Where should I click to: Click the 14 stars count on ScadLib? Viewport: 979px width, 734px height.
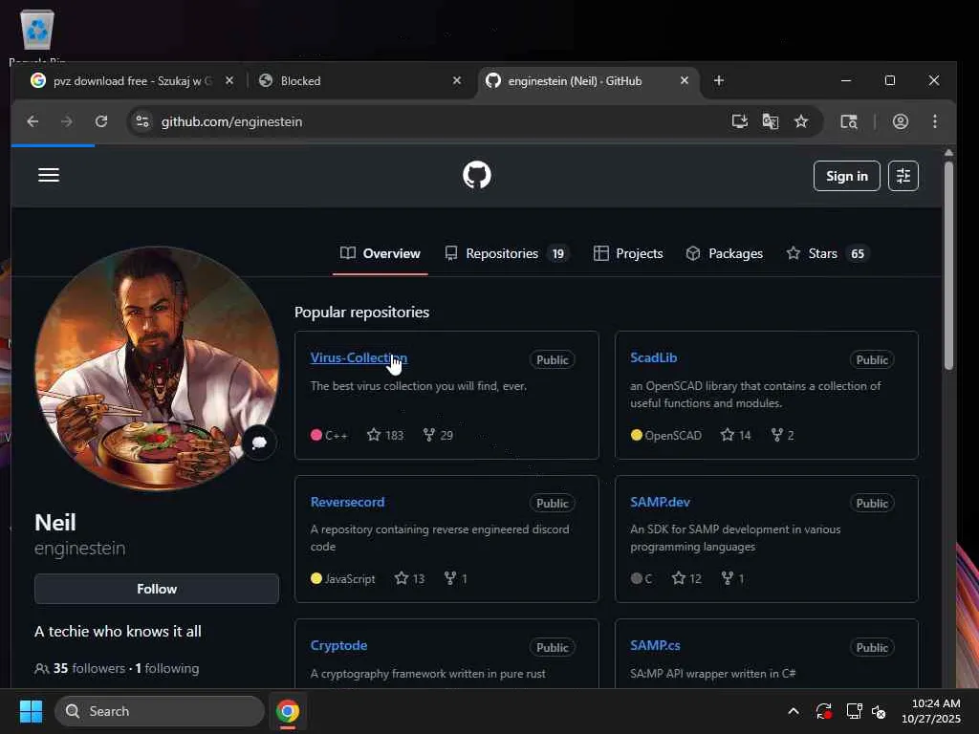[735, 435]
